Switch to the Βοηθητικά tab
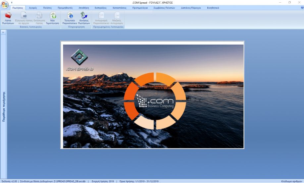The width and height of the screenshot is (304, 183). point(213,8)
